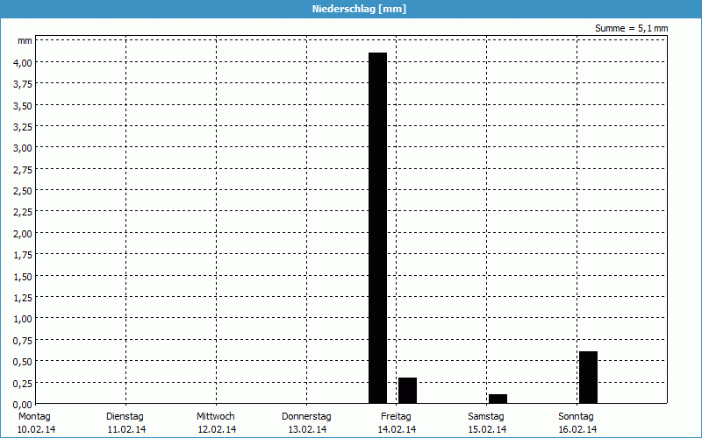Click the 1,75 y-axis value

tap(23, 255)
